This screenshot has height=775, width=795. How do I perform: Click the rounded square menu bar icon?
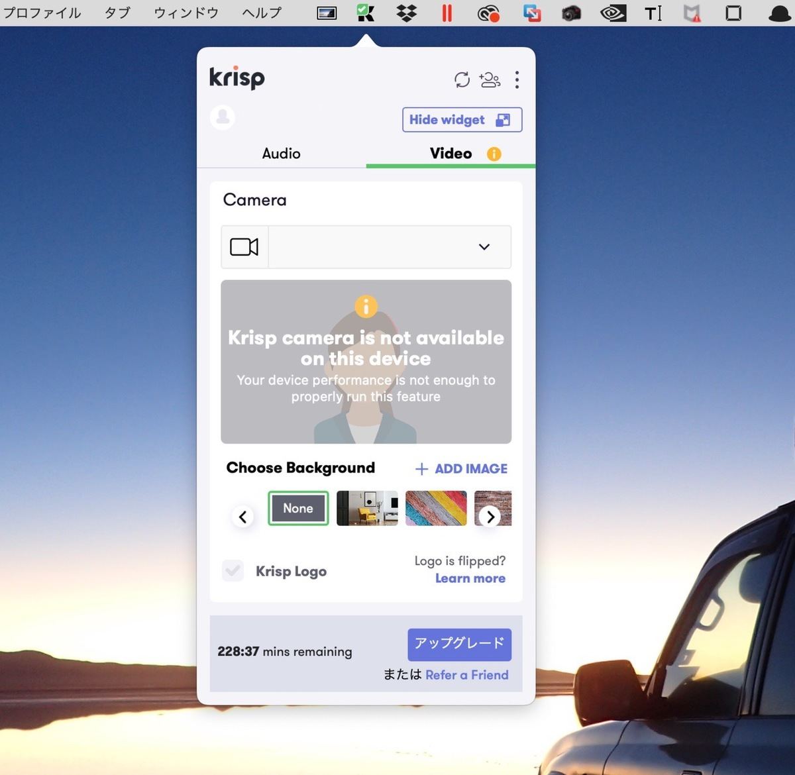733,13
